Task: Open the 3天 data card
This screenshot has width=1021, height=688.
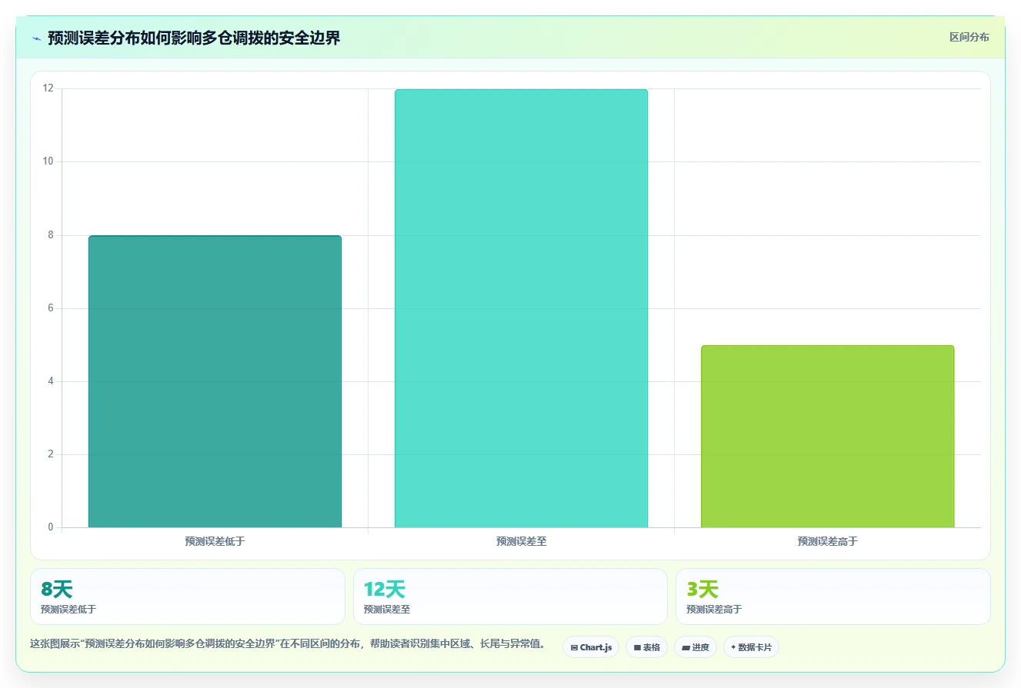Action: (833, 597)
